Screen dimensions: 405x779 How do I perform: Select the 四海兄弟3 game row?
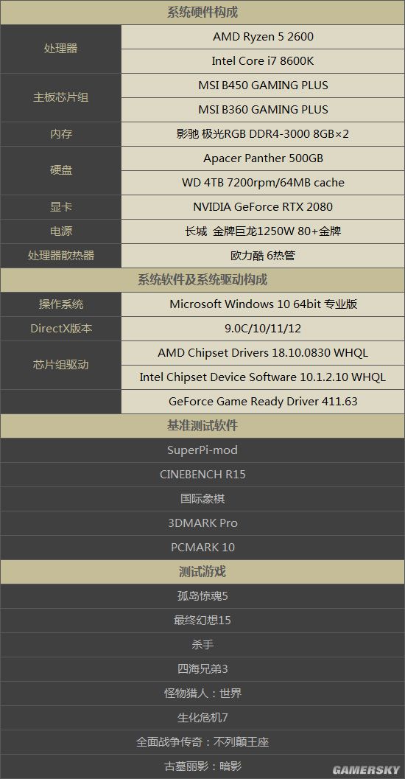click(202, 670)
